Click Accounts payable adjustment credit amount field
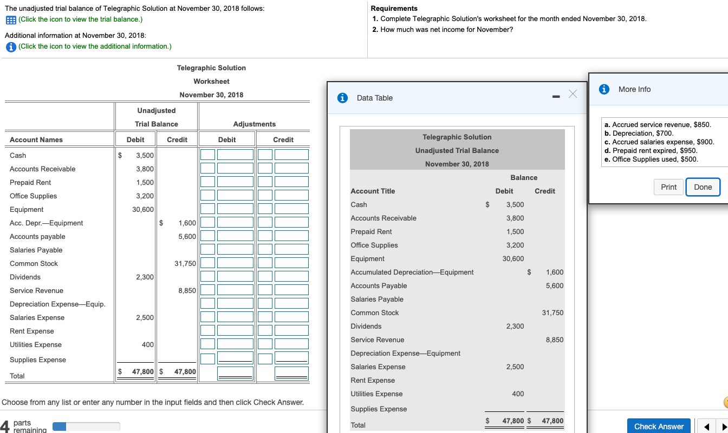 291,236
